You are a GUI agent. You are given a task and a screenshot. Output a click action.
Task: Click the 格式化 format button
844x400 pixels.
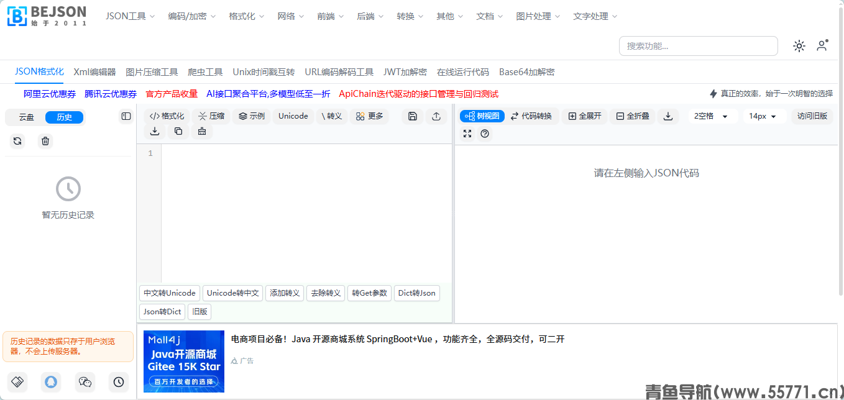(x=167, y=116)
